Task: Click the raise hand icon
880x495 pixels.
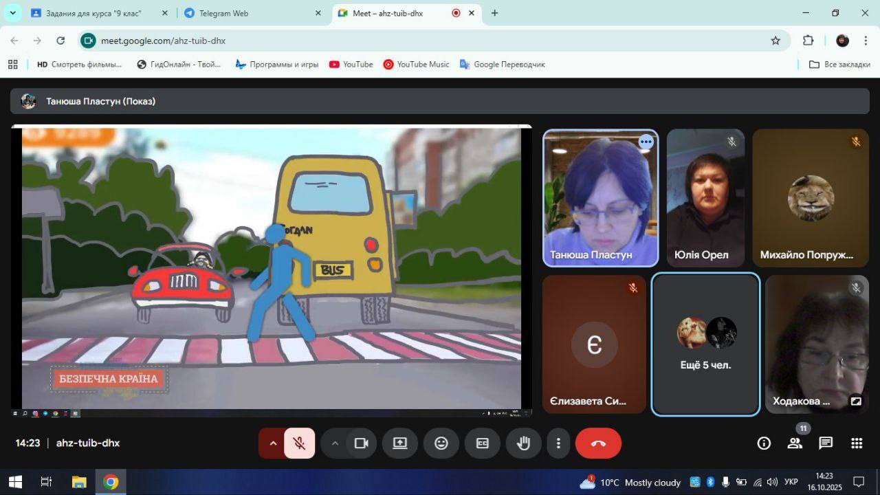Action: point(523,443)
